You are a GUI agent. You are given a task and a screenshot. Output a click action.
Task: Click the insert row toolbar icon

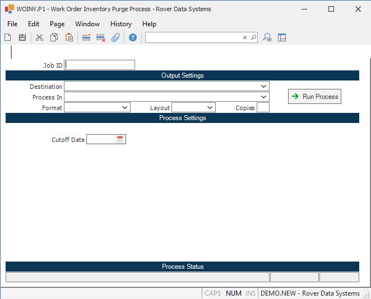tap(86, 37)
